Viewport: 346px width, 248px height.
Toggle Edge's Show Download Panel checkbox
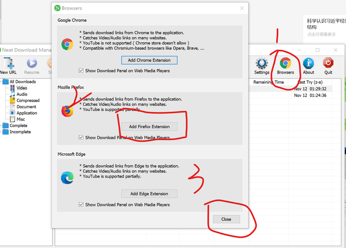click(81, 205)
